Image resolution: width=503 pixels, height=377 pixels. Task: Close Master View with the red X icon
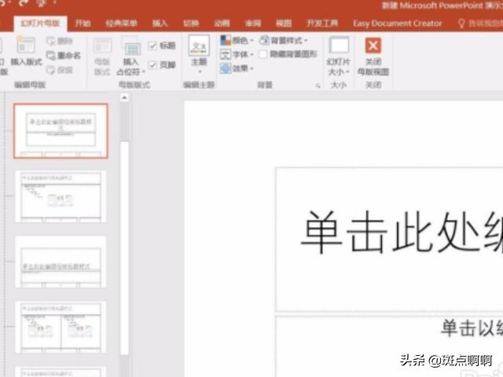coord(373,46)
